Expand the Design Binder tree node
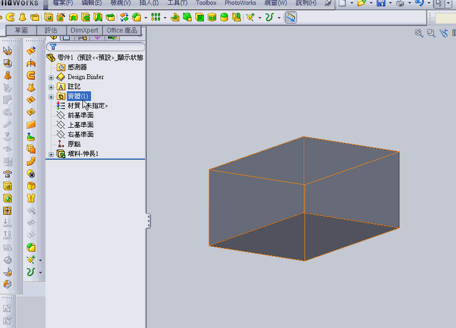The image size is (456, 328). 51,77
